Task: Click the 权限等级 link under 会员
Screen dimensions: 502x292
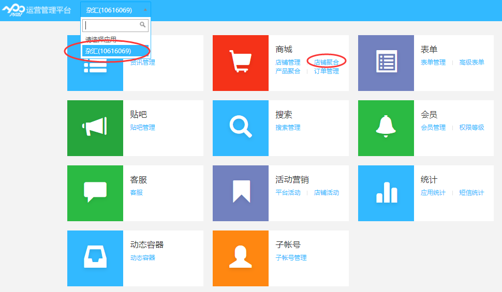Action: pos(471,128)
